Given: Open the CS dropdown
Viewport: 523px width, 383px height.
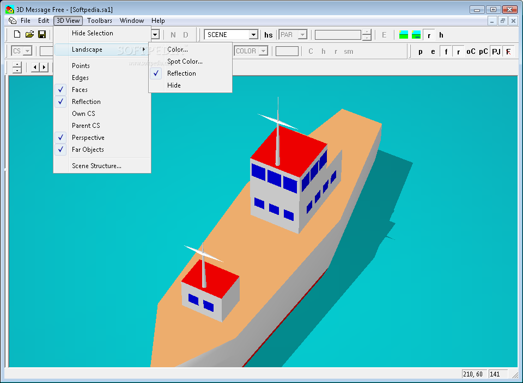Looking at the screenshot, I should point(28,51).
